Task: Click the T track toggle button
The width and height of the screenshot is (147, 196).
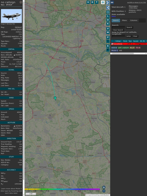Action: pyautogui.click(x=97, y=2)
